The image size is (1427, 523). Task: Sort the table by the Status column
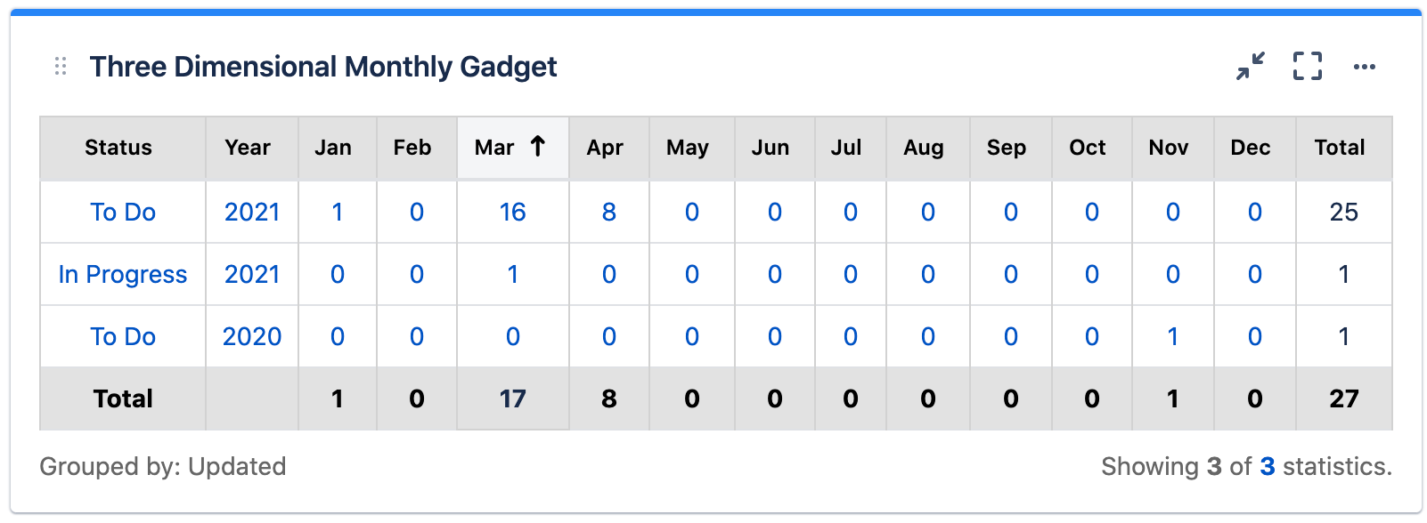[x=118, y=148]
